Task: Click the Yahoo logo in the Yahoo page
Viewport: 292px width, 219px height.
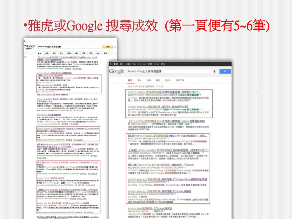Action: pos(29,47)
